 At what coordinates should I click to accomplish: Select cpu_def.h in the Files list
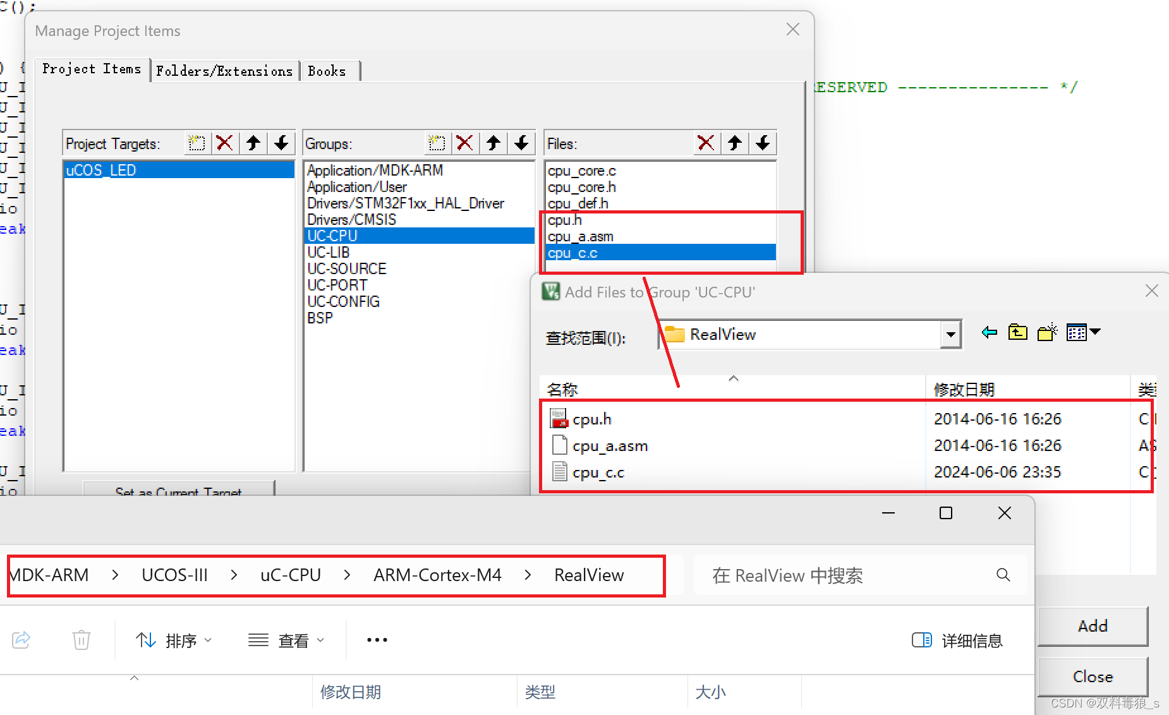click(578, 203)
